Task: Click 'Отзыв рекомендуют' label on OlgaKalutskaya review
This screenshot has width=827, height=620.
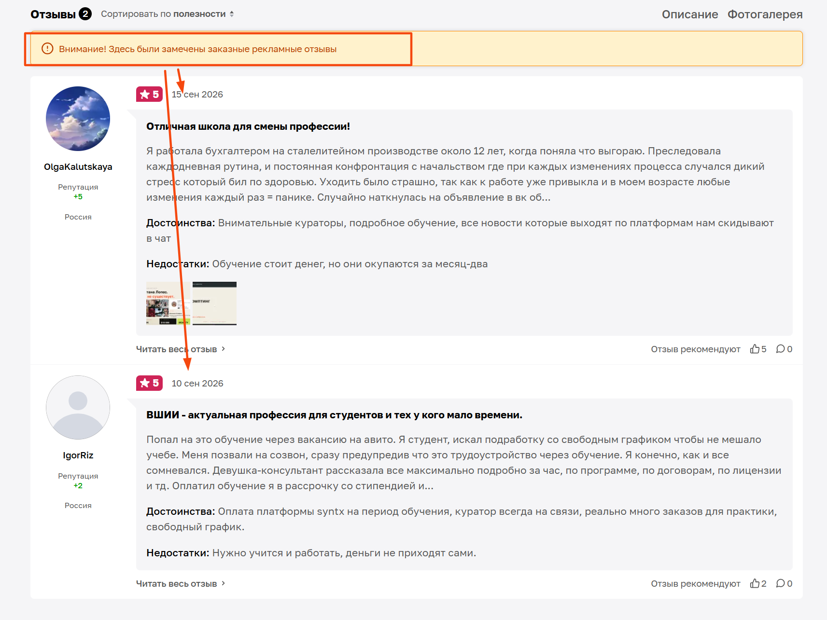Action: tap(695, 349)
